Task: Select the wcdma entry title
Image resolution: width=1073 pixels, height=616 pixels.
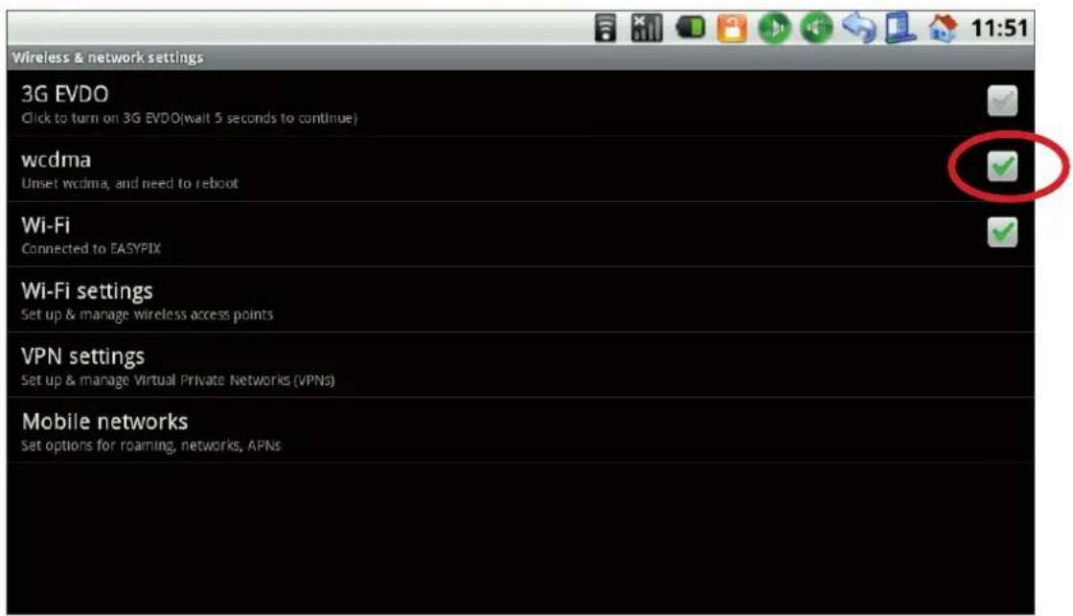Action: point(57,159)
